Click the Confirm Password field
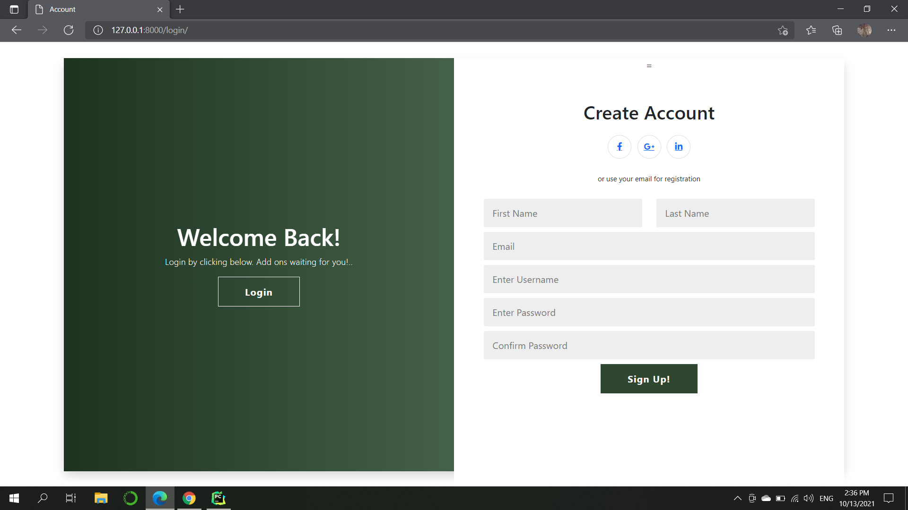 [648, 346]
